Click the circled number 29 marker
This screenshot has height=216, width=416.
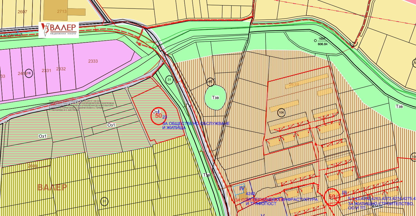pyautogui.click(x=210, y=82)
